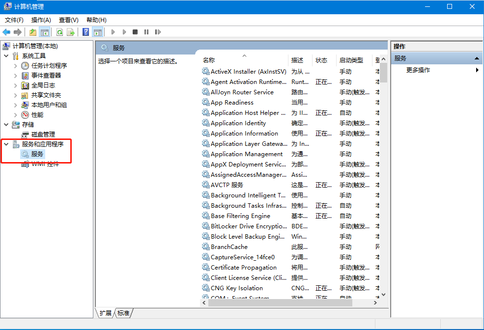Switch to the 标准 tab at bottom
Viewport: 484px width, 330px height.
122,313
